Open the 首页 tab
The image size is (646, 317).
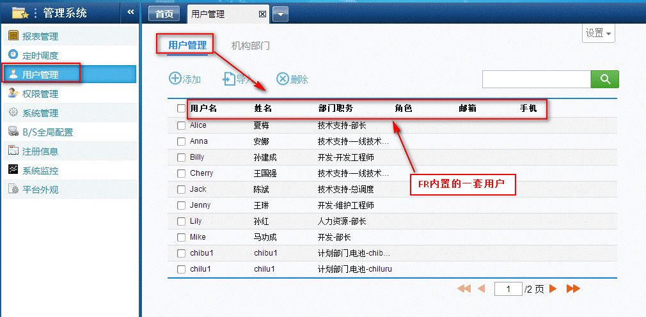[164, 14]
